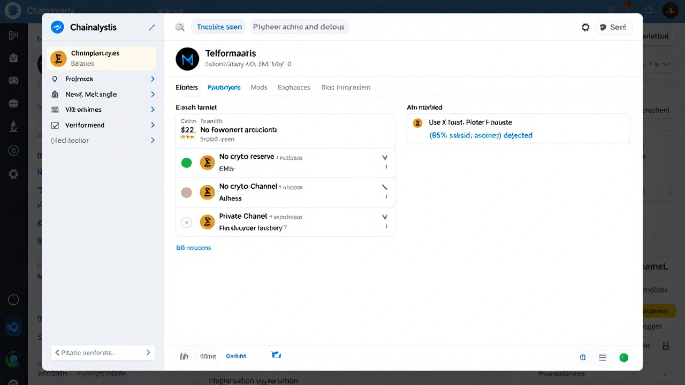Click the Chainalystis logo icon

(57, 27)
